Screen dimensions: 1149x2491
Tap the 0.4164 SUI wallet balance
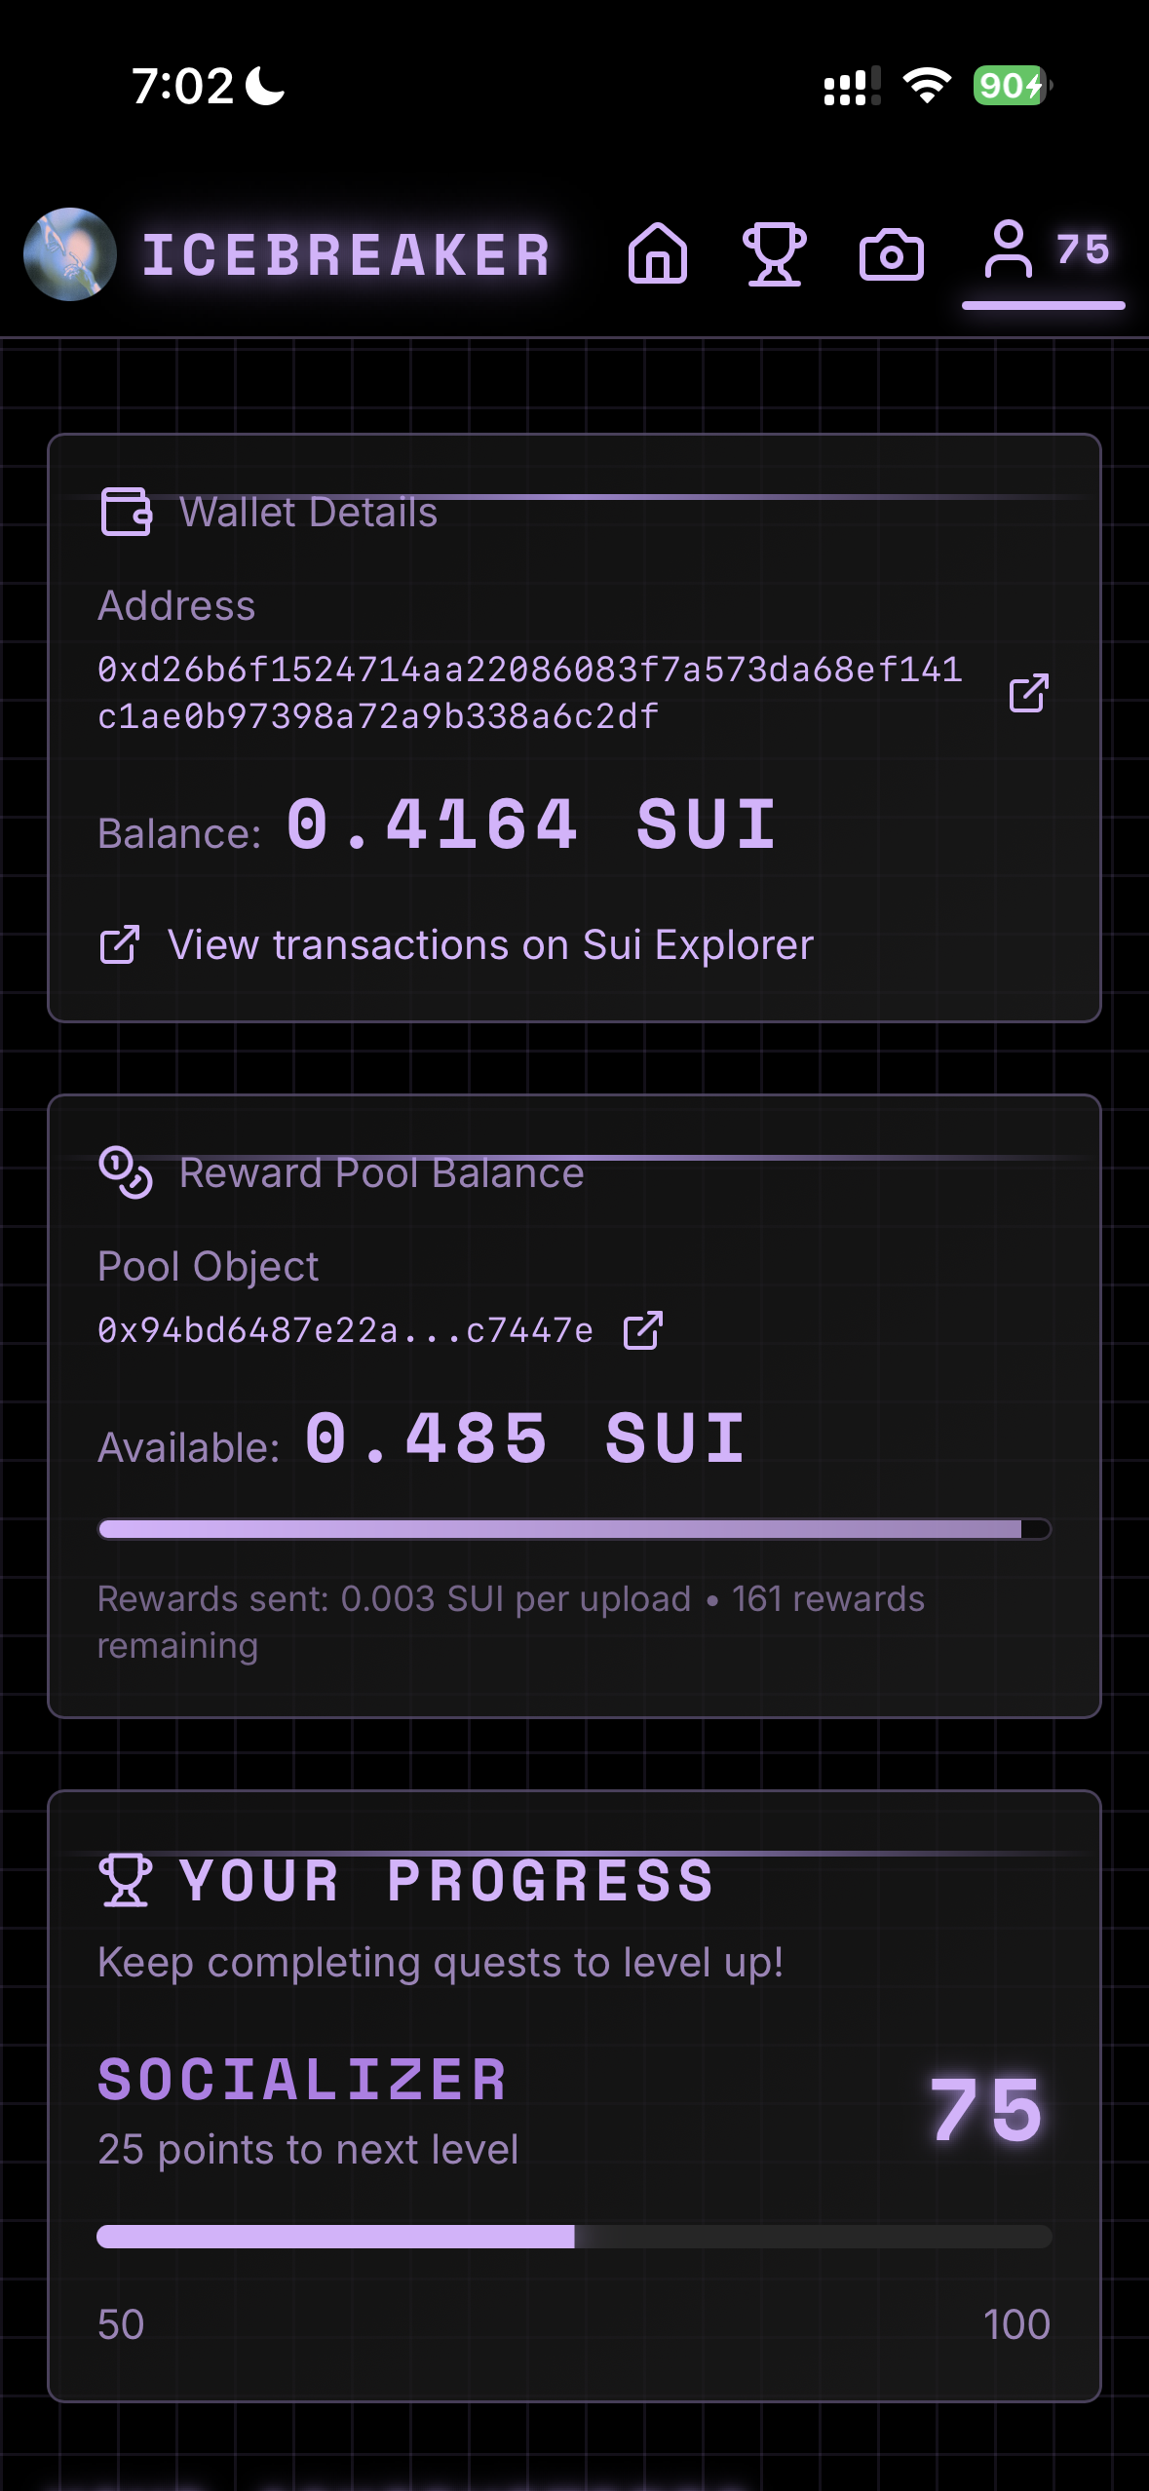[x=531, y=825]
